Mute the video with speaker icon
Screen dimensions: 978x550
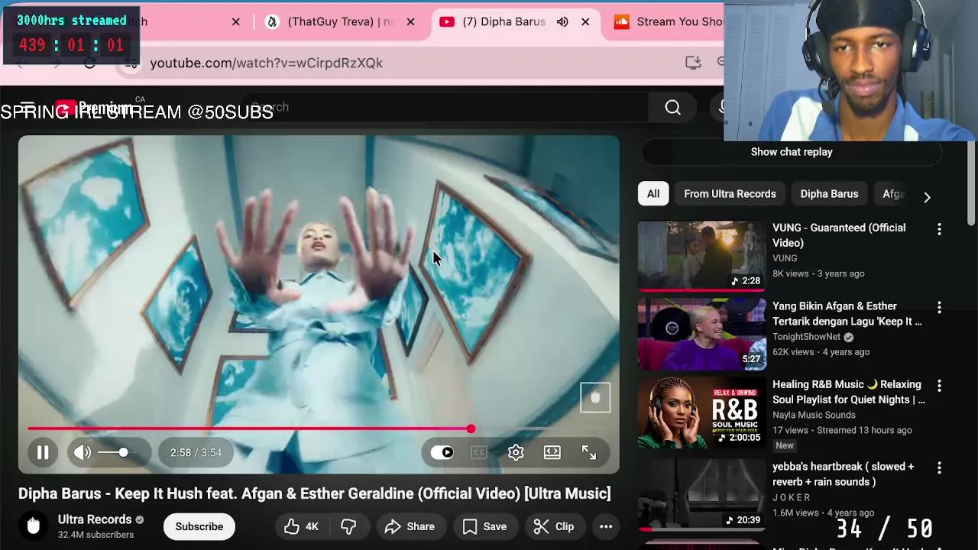(83, 452)
